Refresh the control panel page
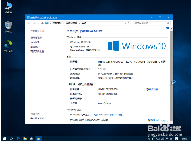193x141 pixels. click(129, 23)
